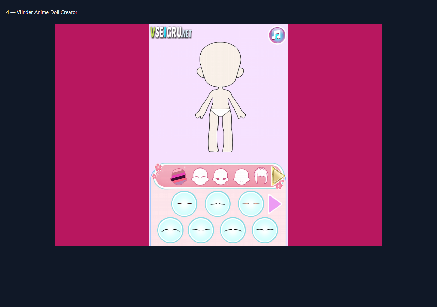Choose the peach-colored tapered eyebrows

pyautogui.click(x=251, y=204)
